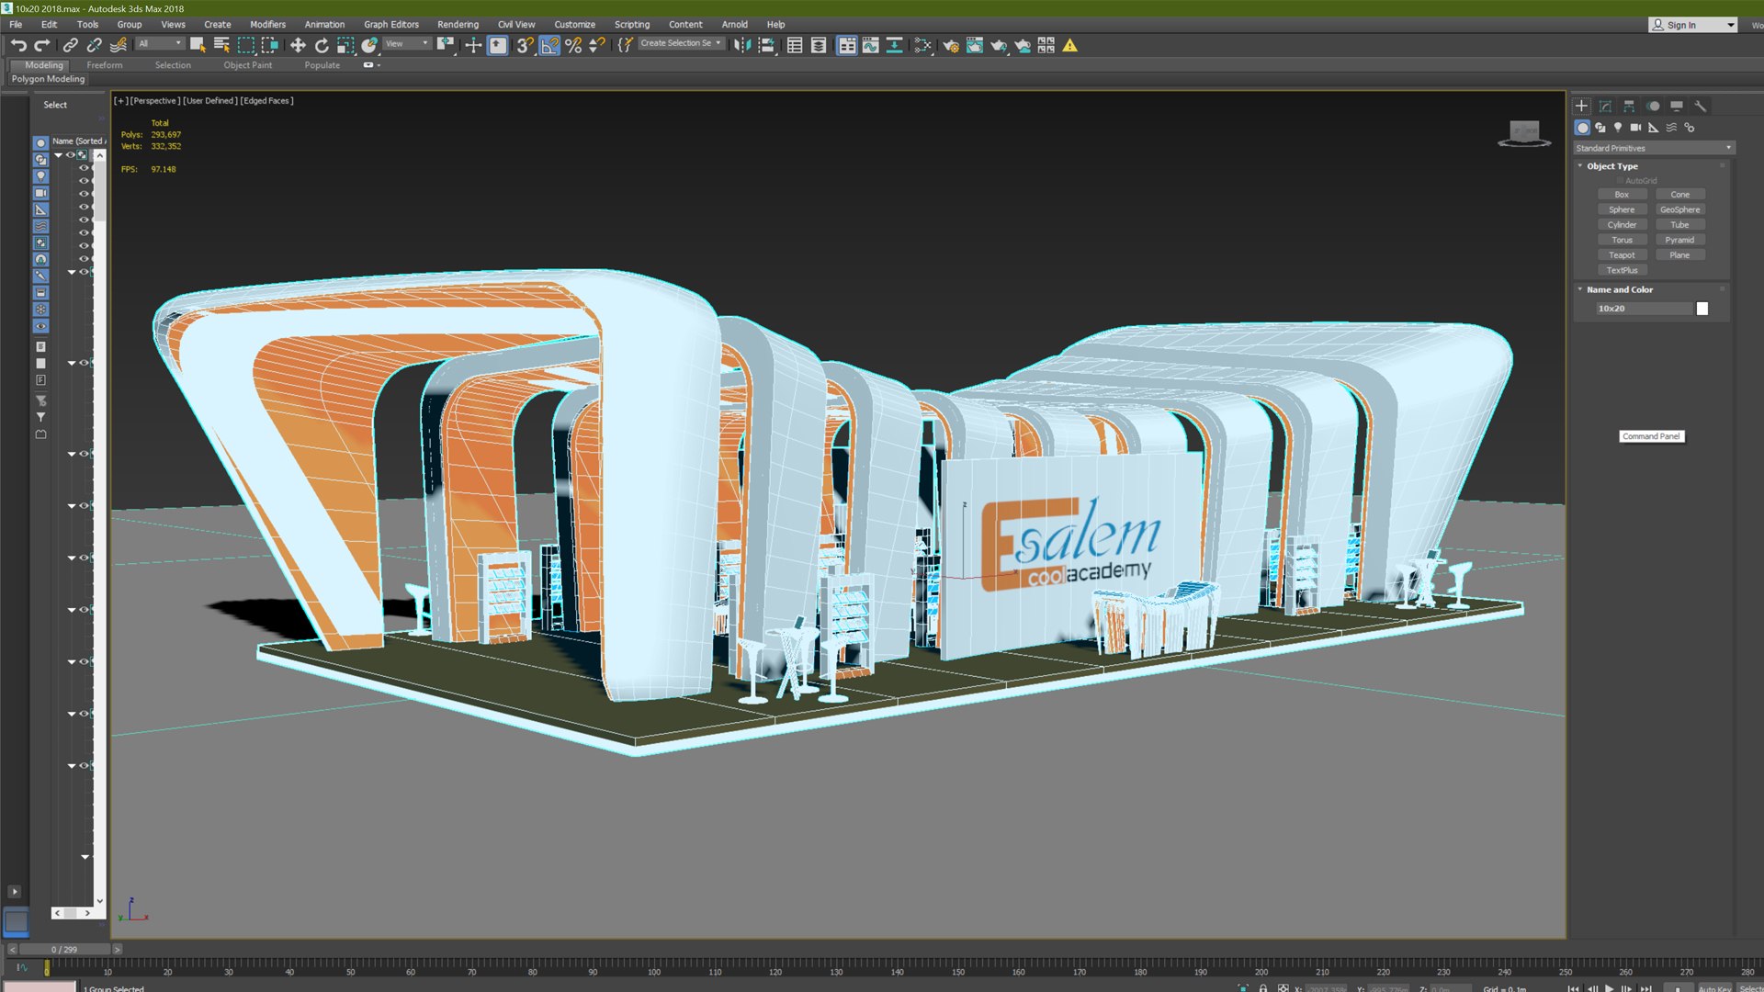Choose the Select and Uniform Scale tool
This screenshot has width=1764, height=992.
click(345, 45)
